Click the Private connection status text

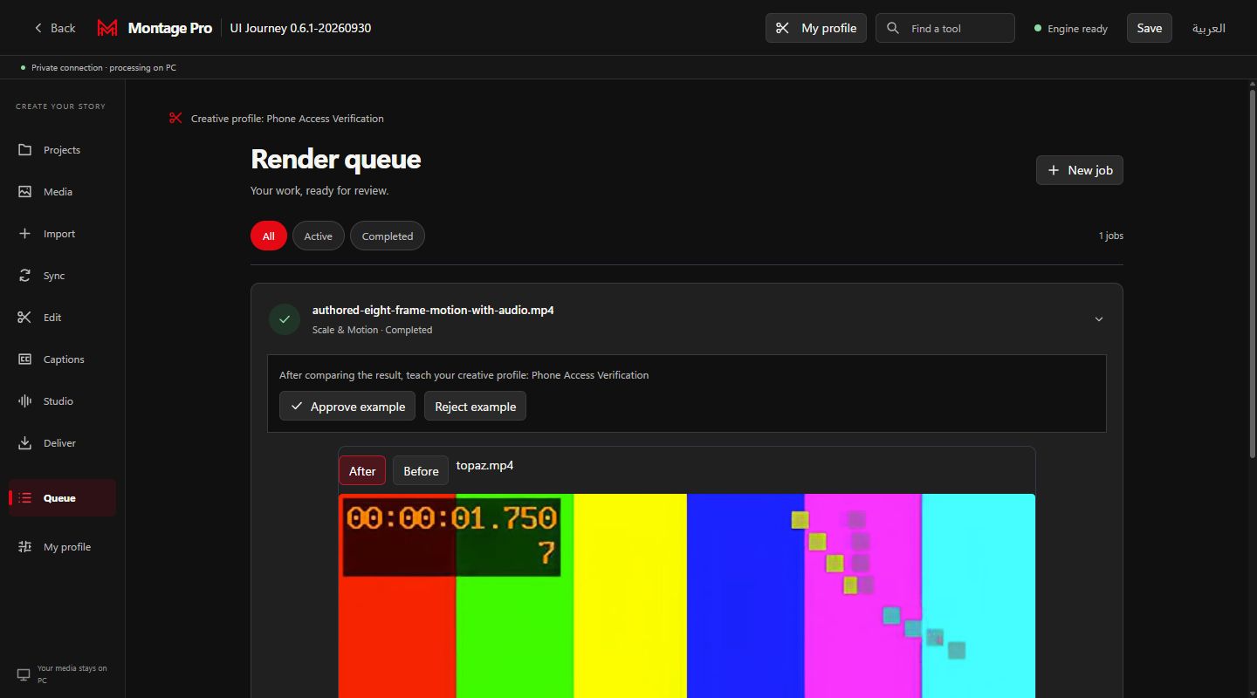click(x=104, y=67)
